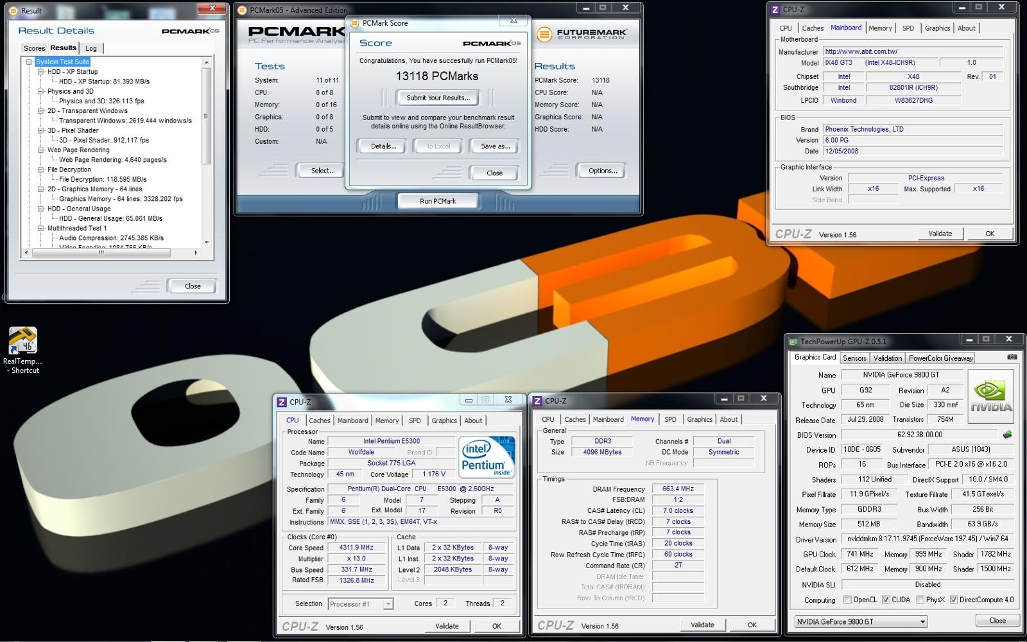Open the Log tab in Result window
The width and height of the screenshot is (1027, 642).
click(91, 48)
